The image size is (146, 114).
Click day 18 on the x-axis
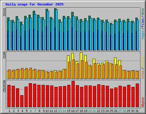pyautogui.click(x=81, y=111)
